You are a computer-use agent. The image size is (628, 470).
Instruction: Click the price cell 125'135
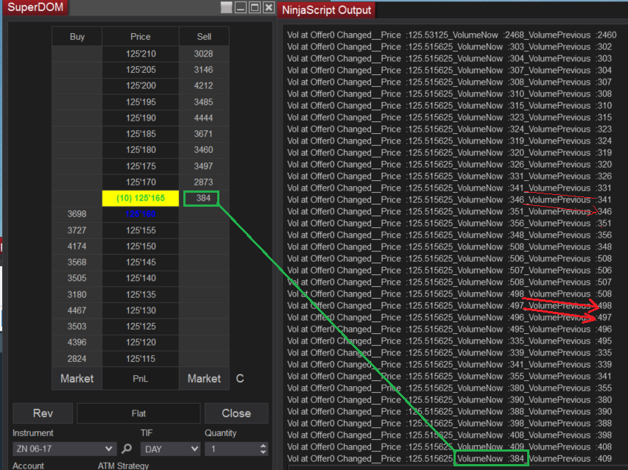pyautogui.click(x=141, y=294)
